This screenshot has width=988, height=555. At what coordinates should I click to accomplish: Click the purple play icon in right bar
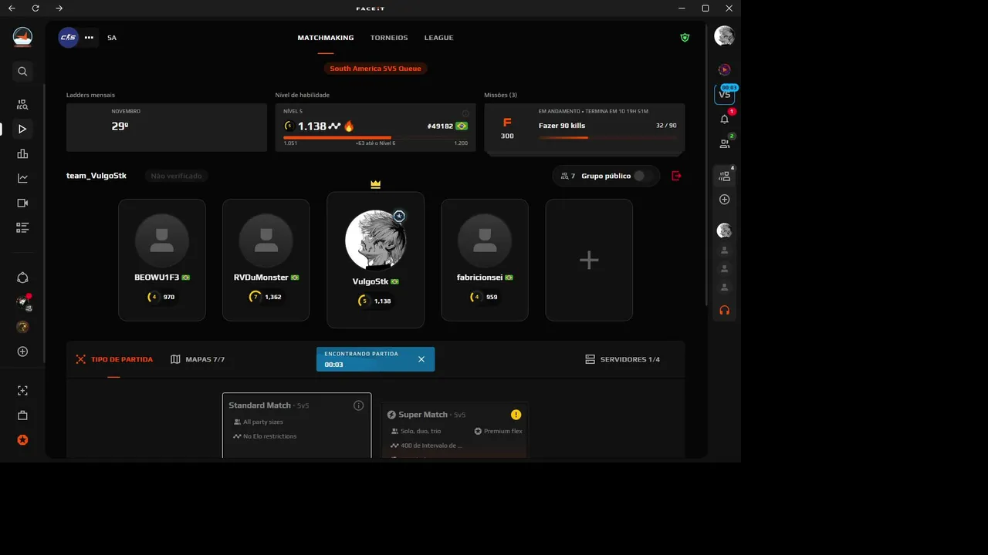[x=724, y=69]
